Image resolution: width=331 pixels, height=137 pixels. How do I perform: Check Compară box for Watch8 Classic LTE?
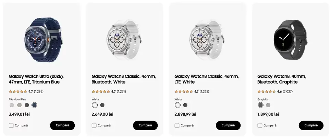(177, 125)
